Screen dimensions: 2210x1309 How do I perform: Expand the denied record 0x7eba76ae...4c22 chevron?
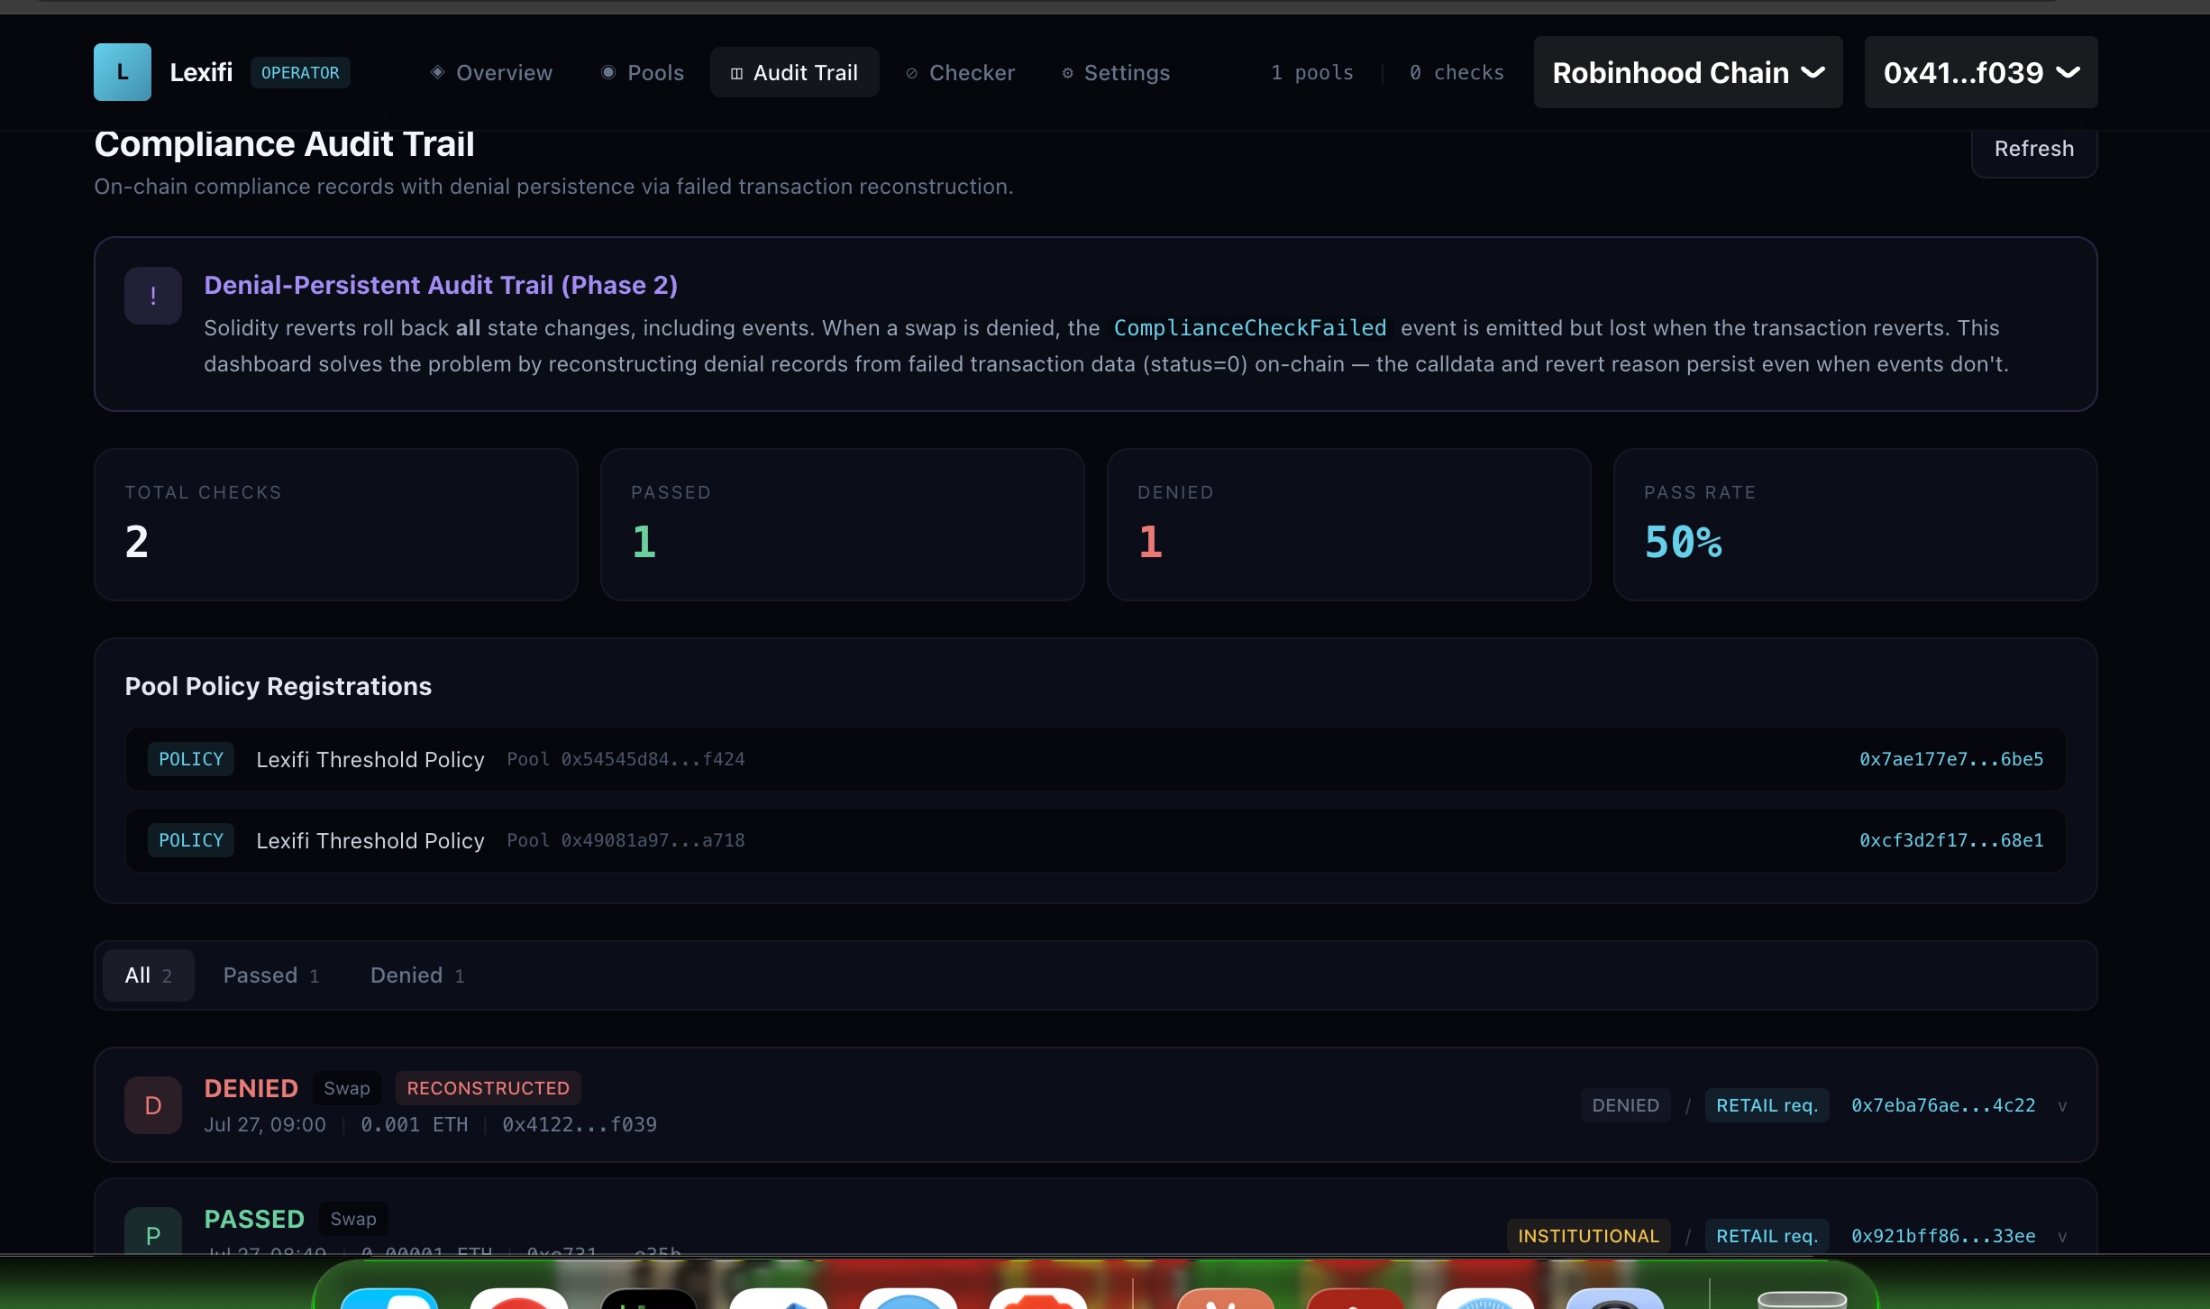tap(2062, 1106)
